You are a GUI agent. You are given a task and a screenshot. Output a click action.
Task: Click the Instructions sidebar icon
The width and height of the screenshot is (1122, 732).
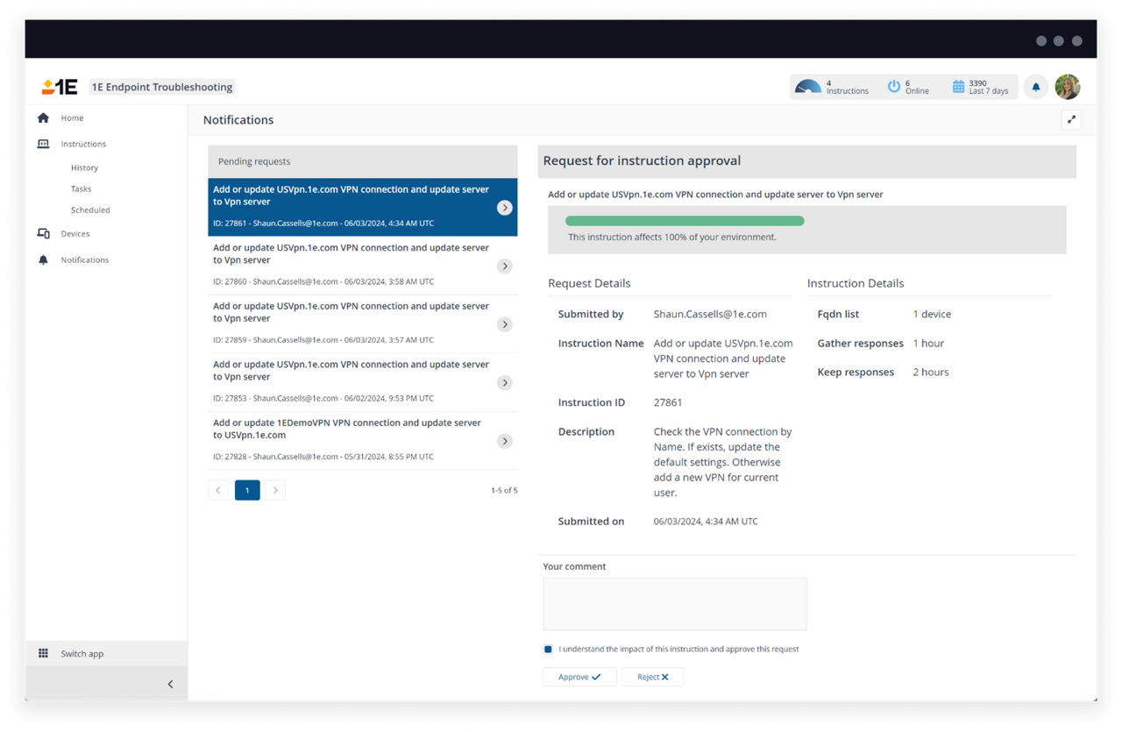point(43,144)
